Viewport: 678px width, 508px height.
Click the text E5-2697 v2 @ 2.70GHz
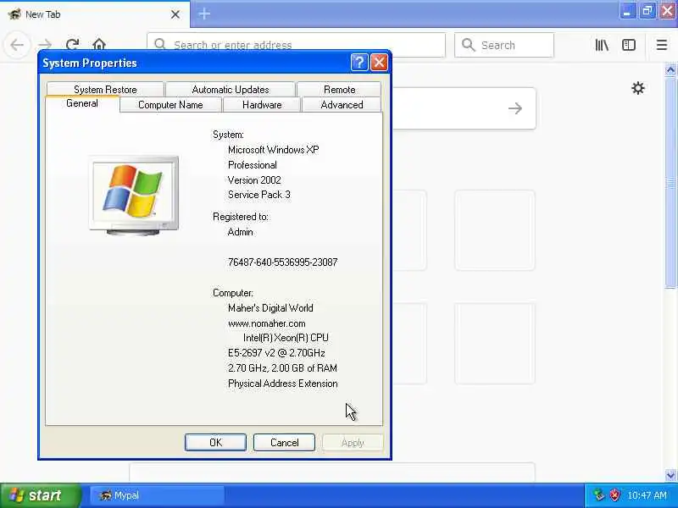tap(276, 353)
